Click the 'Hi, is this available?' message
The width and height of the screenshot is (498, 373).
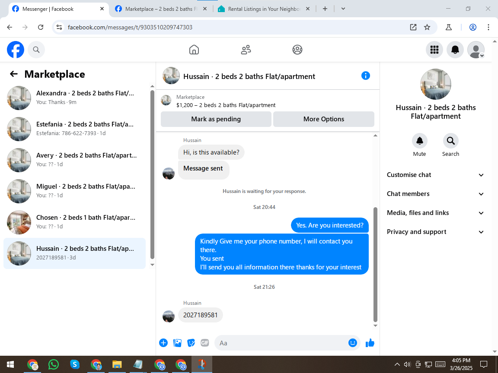point(211,152)
